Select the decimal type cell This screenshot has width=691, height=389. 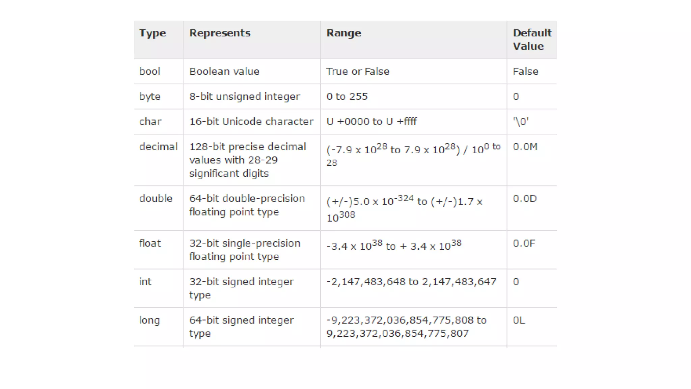point(158,147)
